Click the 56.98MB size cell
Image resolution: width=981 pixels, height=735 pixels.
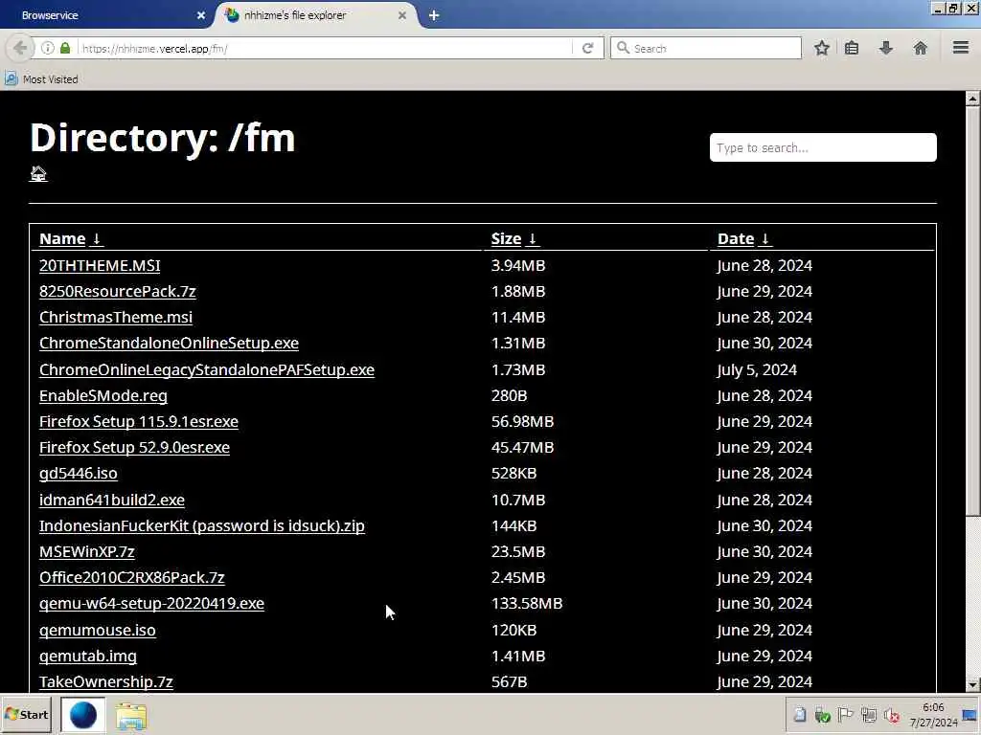522,422
